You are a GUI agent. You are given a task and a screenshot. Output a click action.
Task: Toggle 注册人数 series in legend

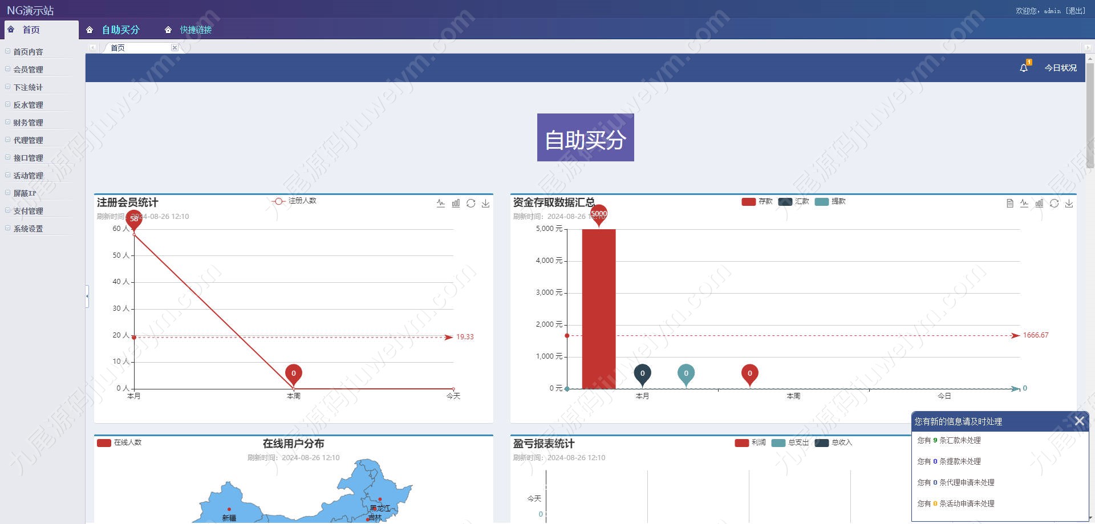(x=294, y=201)
